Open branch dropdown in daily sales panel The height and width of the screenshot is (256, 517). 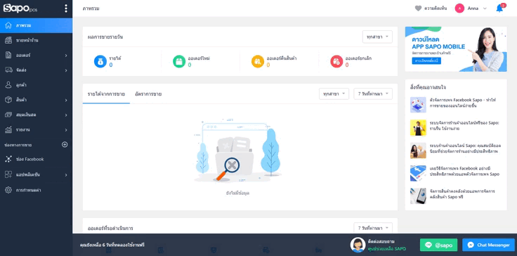click(377, 37)
